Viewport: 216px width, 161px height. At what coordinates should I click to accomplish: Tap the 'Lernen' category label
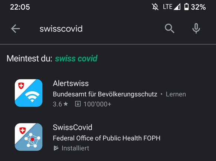click(x=176, y=94)
